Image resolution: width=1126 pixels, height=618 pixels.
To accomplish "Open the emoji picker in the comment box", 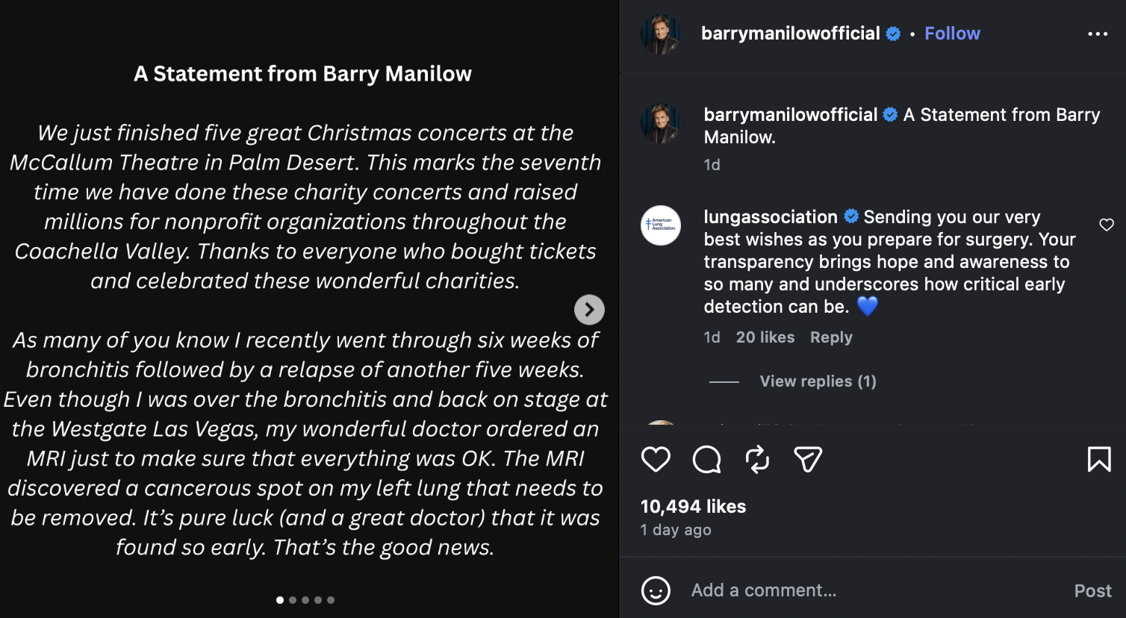I will point(656,590).
